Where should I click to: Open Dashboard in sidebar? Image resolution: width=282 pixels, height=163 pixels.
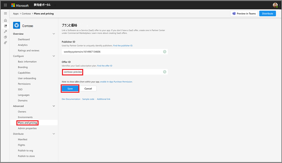[x=24, y=39]
